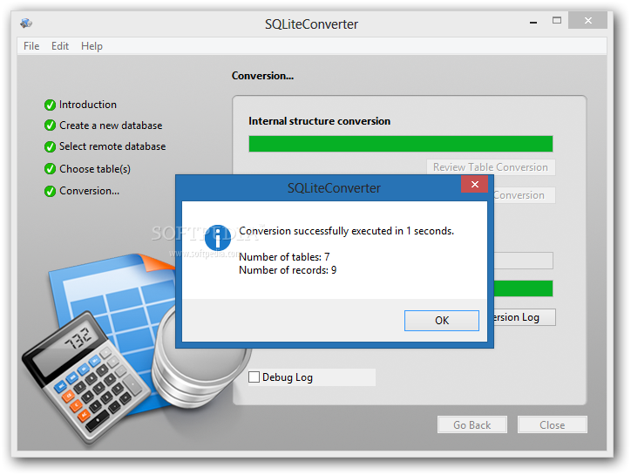Minimize the main SQLiteConverter window
631x475 pixels.
[533, 22]
